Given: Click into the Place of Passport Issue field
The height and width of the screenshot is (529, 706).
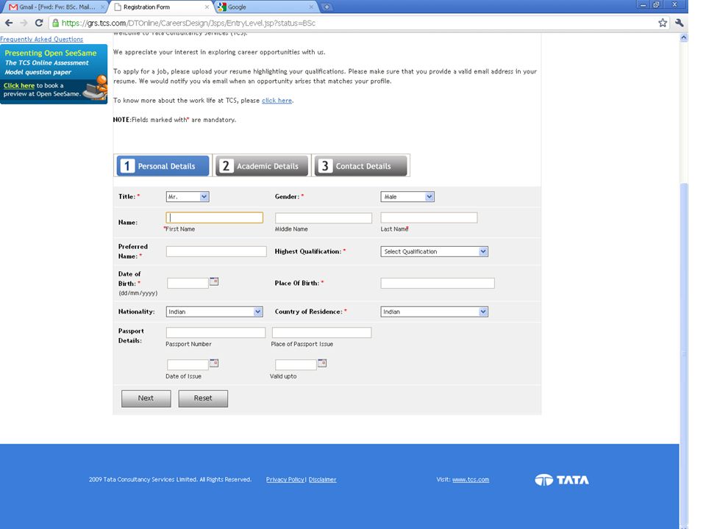Looking at the screenshot, I should point(321,332).
